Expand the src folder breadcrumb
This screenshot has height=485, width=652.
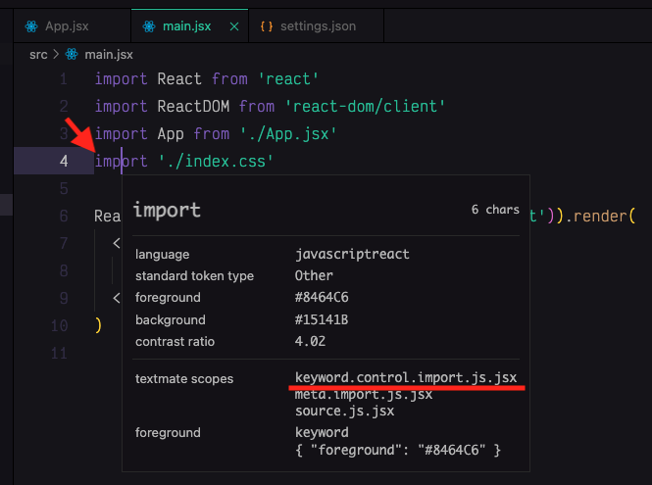(x=38, y=54)
